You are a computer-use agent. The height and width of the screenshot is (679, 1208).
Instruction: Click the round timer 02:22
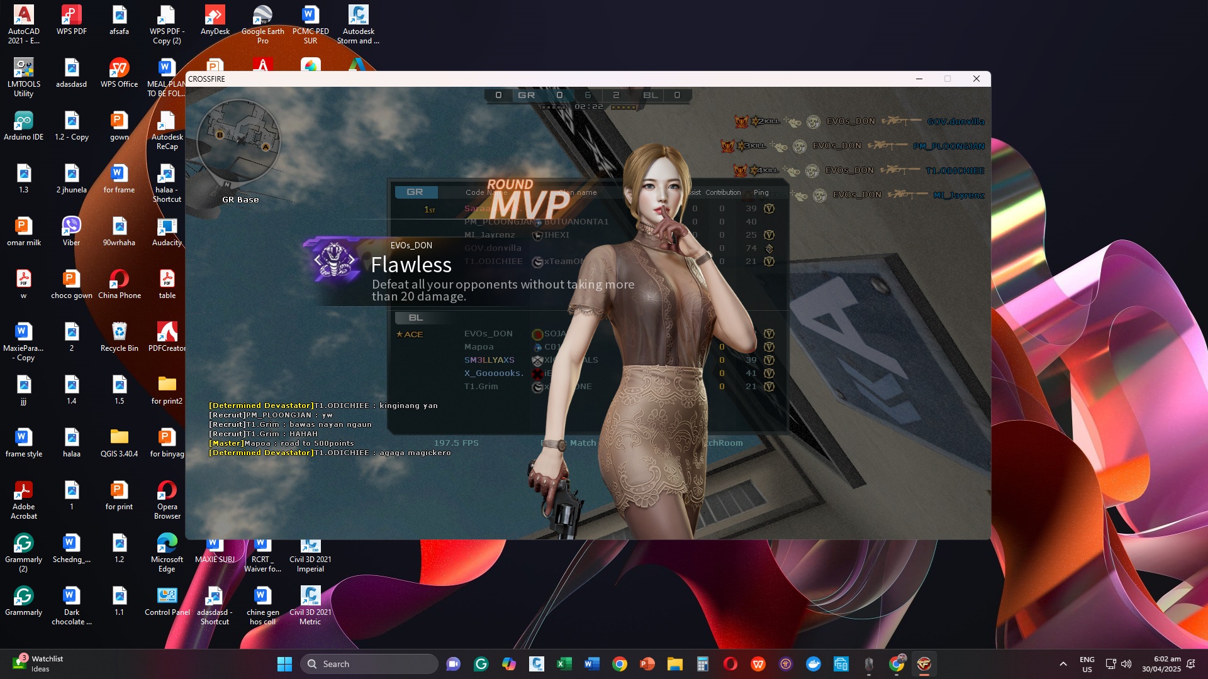click(589, 107)
